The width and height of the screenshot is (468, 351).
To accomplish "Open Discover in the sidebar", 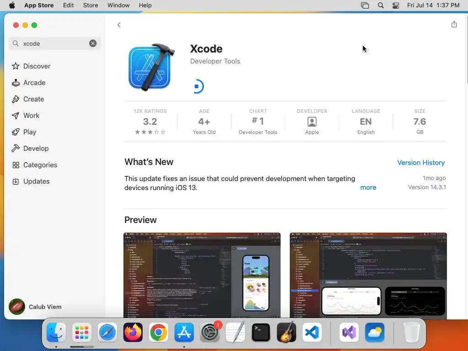I will click(x=31, y=66).
